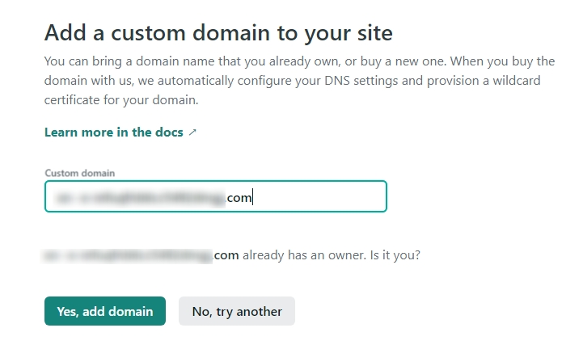Click the blurred domain name inside the input
This screenshot has width=583, height=349.
tap(140, 198)
